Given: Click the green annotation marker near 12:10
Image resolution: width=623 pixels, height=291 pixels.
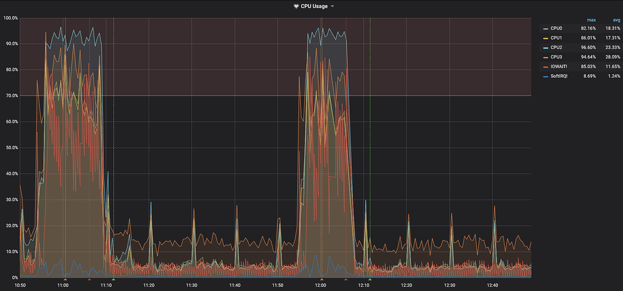Looking at the screenshot, I should pos(370,279).
